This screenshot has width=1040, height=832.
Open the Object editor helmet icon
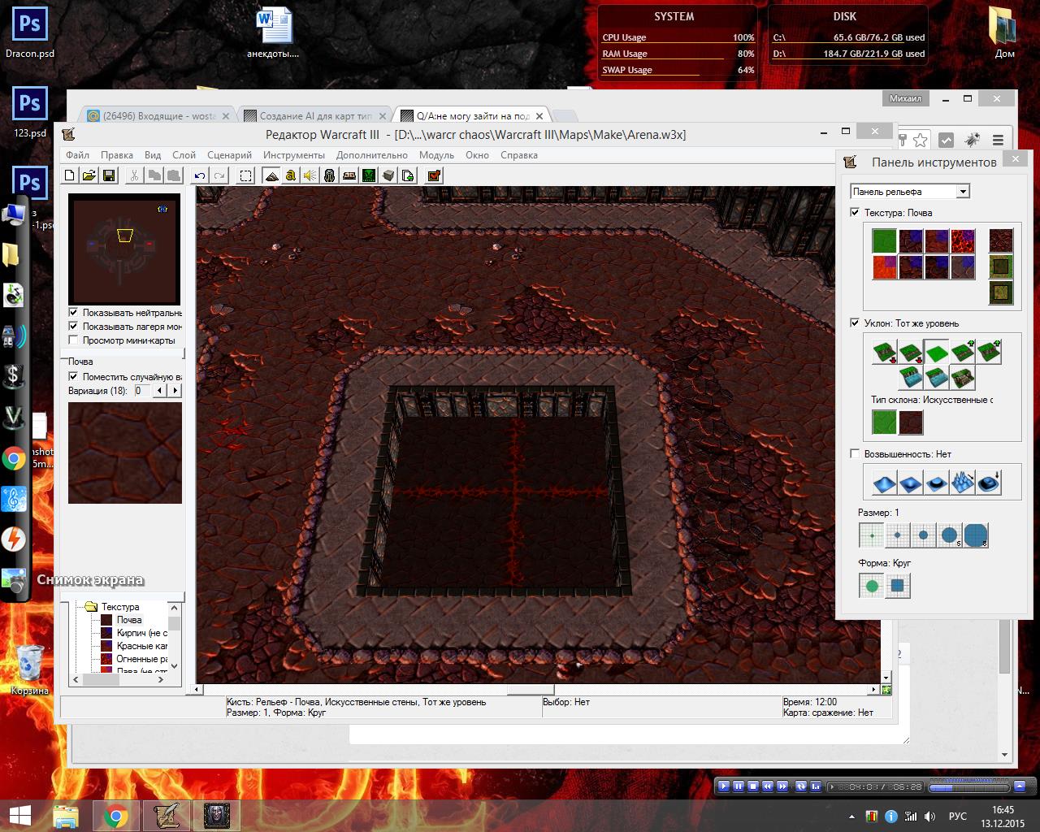tap(330, 175)
